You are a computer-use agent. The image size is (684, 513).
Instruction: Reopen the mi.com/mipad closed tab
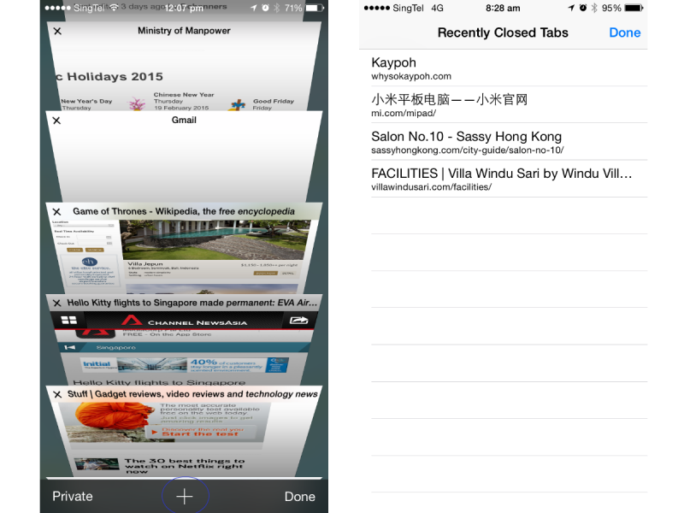tap(509, 104)
